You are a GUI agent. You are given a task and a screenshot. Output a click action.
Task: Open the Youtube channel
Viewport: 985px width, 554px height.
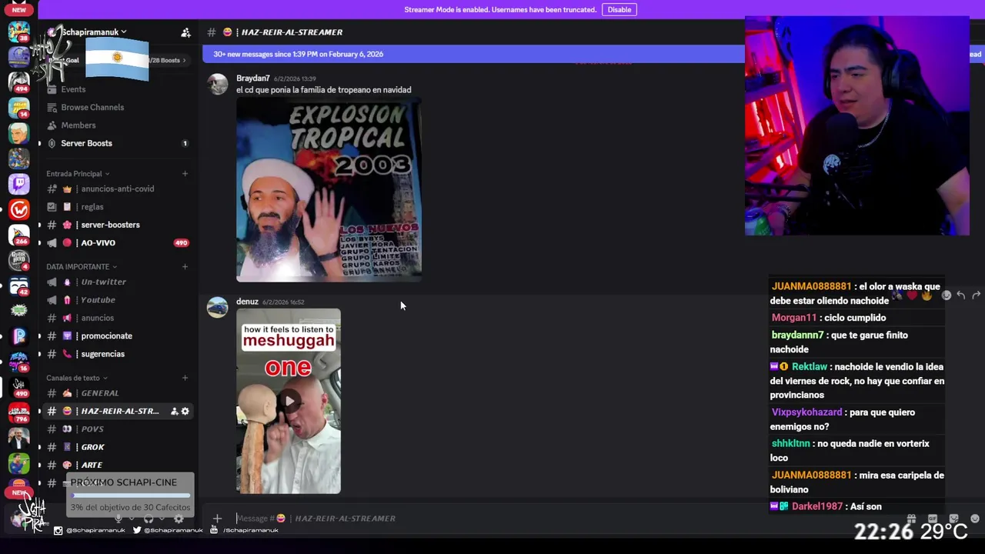tap(115, 300)
